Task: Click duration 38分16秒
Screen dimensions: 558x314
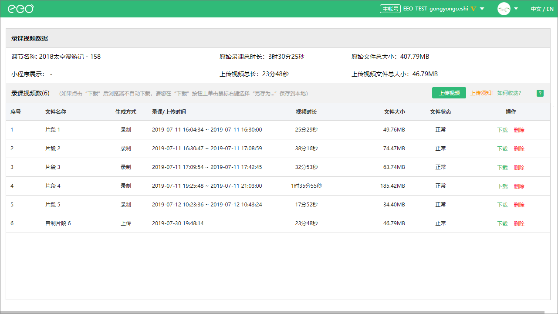Action: coord(306,149)
